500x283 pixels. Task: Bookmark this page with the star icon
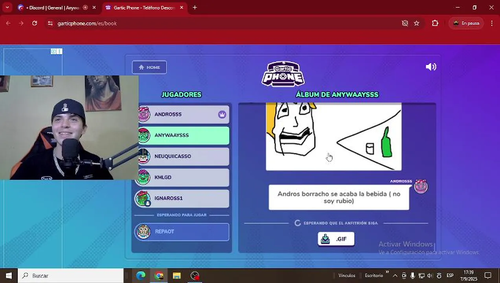(x=417, y=23)
